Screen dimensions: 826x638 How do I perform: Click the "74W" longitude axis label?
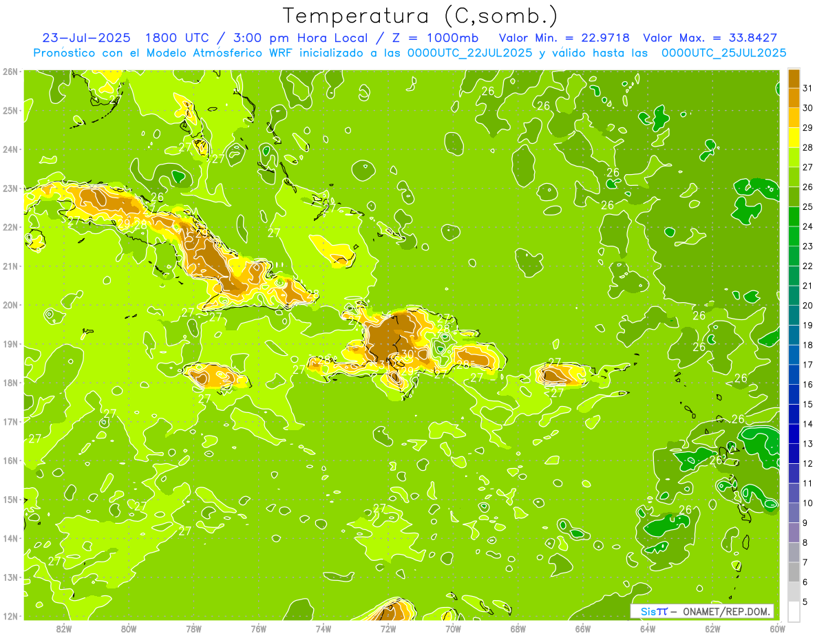pyautogui.click(x=323, y=629)
